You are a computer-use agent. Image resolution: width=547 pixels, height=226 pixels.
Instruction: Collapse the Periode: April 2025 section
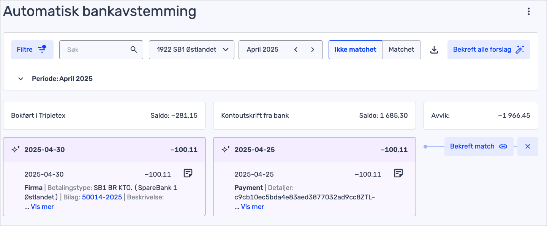[x=21, y=79]
